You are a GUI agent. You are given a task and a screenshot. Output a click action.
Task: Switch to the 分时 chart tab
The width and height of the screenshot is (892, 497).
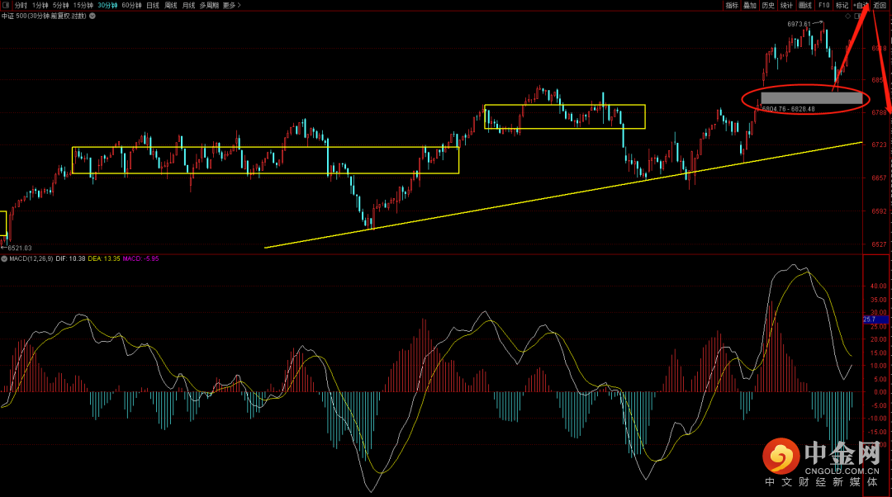click(21, 5)
